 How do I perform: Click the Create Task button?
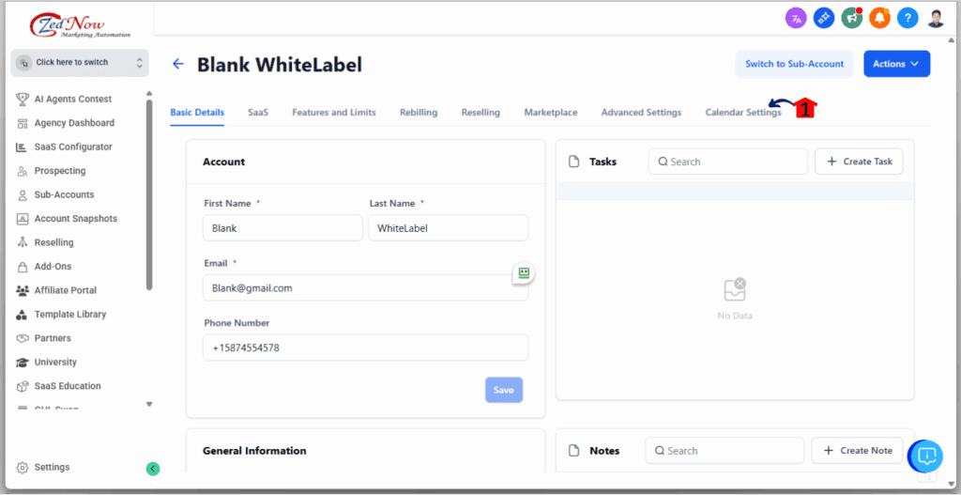[x=859, y=162]
